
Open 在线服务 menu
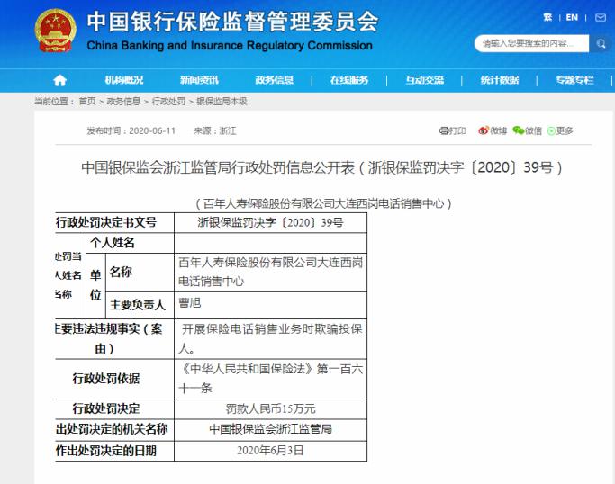349,80
